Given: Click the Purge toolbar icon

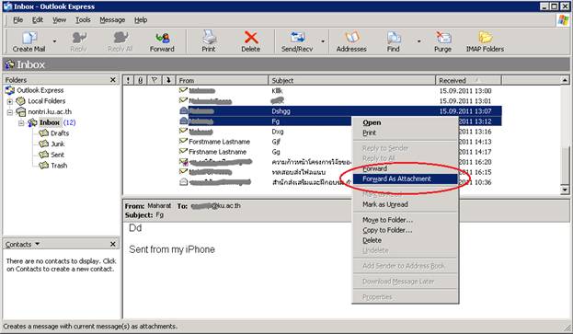Looking at the screenshot, I should [x=443, y=41].
